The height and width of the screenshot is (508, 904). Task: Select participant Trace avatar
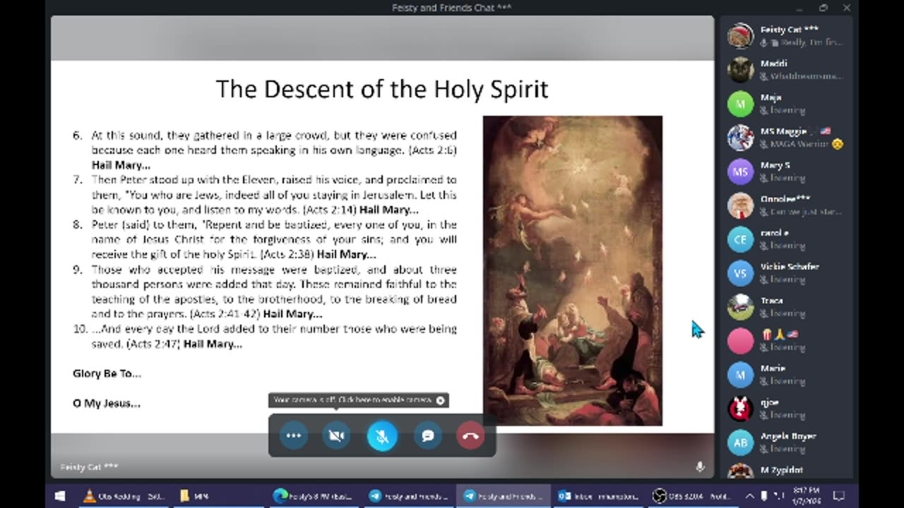tap(740, 307)
